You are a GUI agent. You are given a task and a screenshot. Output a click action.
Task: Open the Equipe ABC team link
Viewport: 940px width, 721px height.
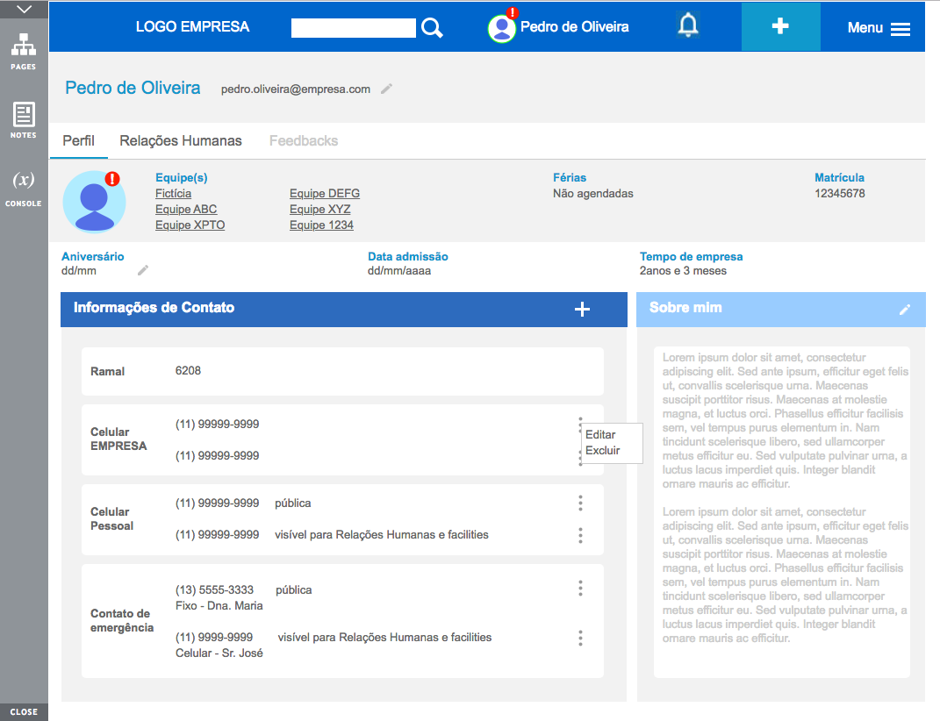186,210
